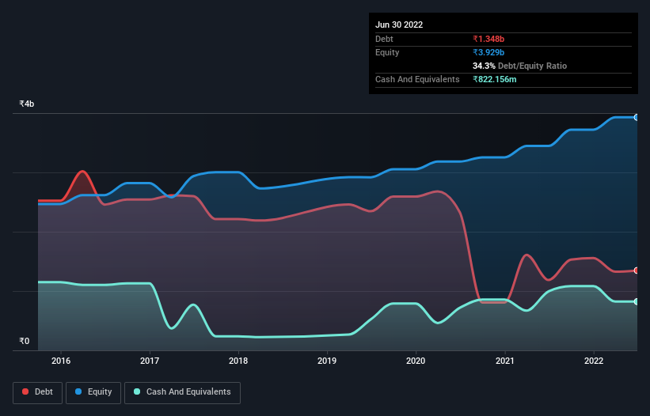The image size is (650, 416).
Task: Click the Debt label in tooltip
Action: (384, 39)
